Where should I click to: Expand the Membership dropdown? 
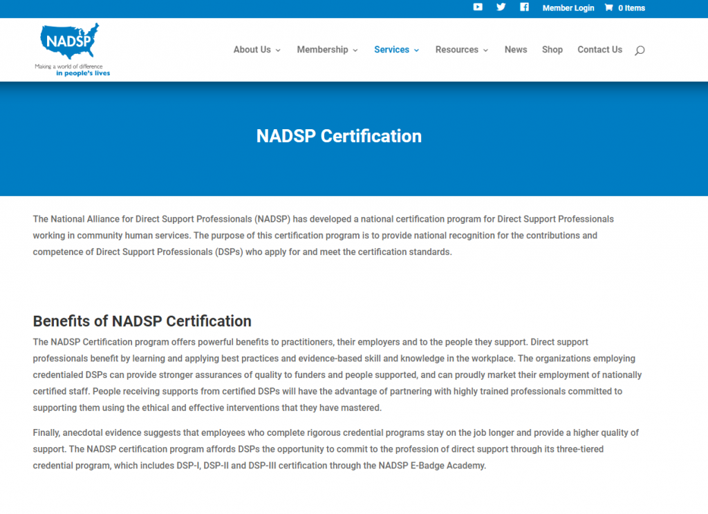pos(355,50)
